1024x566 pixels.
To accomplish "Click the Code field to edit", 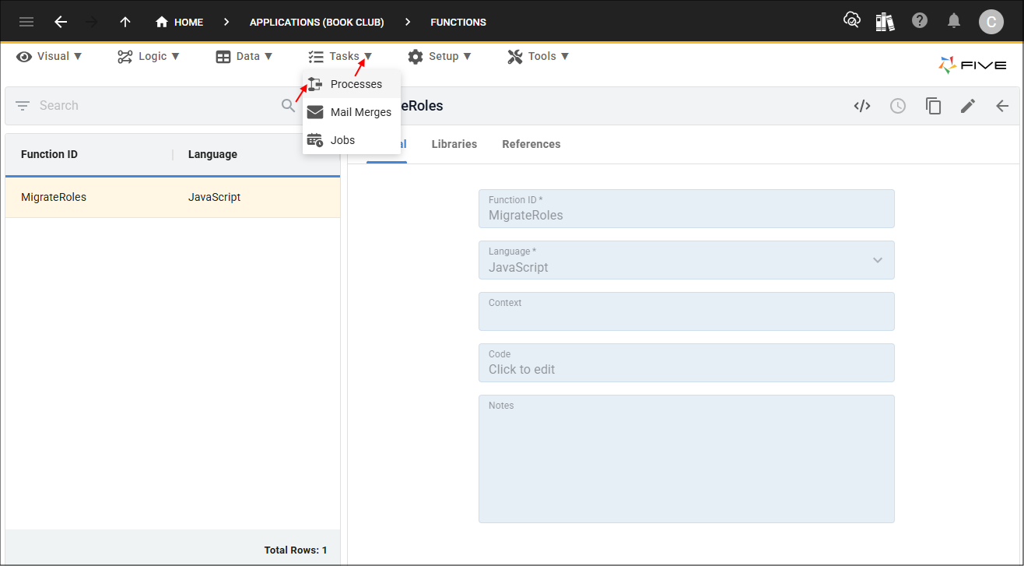I will point(686,363).
